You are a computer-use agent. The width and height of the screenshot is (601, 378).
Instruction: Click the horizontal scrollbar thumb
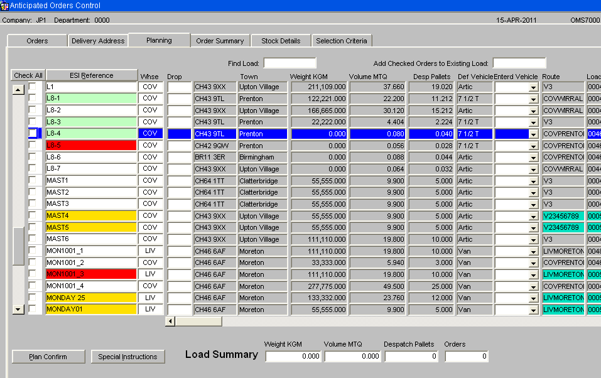pyautogui.click(x=198, y=321)
